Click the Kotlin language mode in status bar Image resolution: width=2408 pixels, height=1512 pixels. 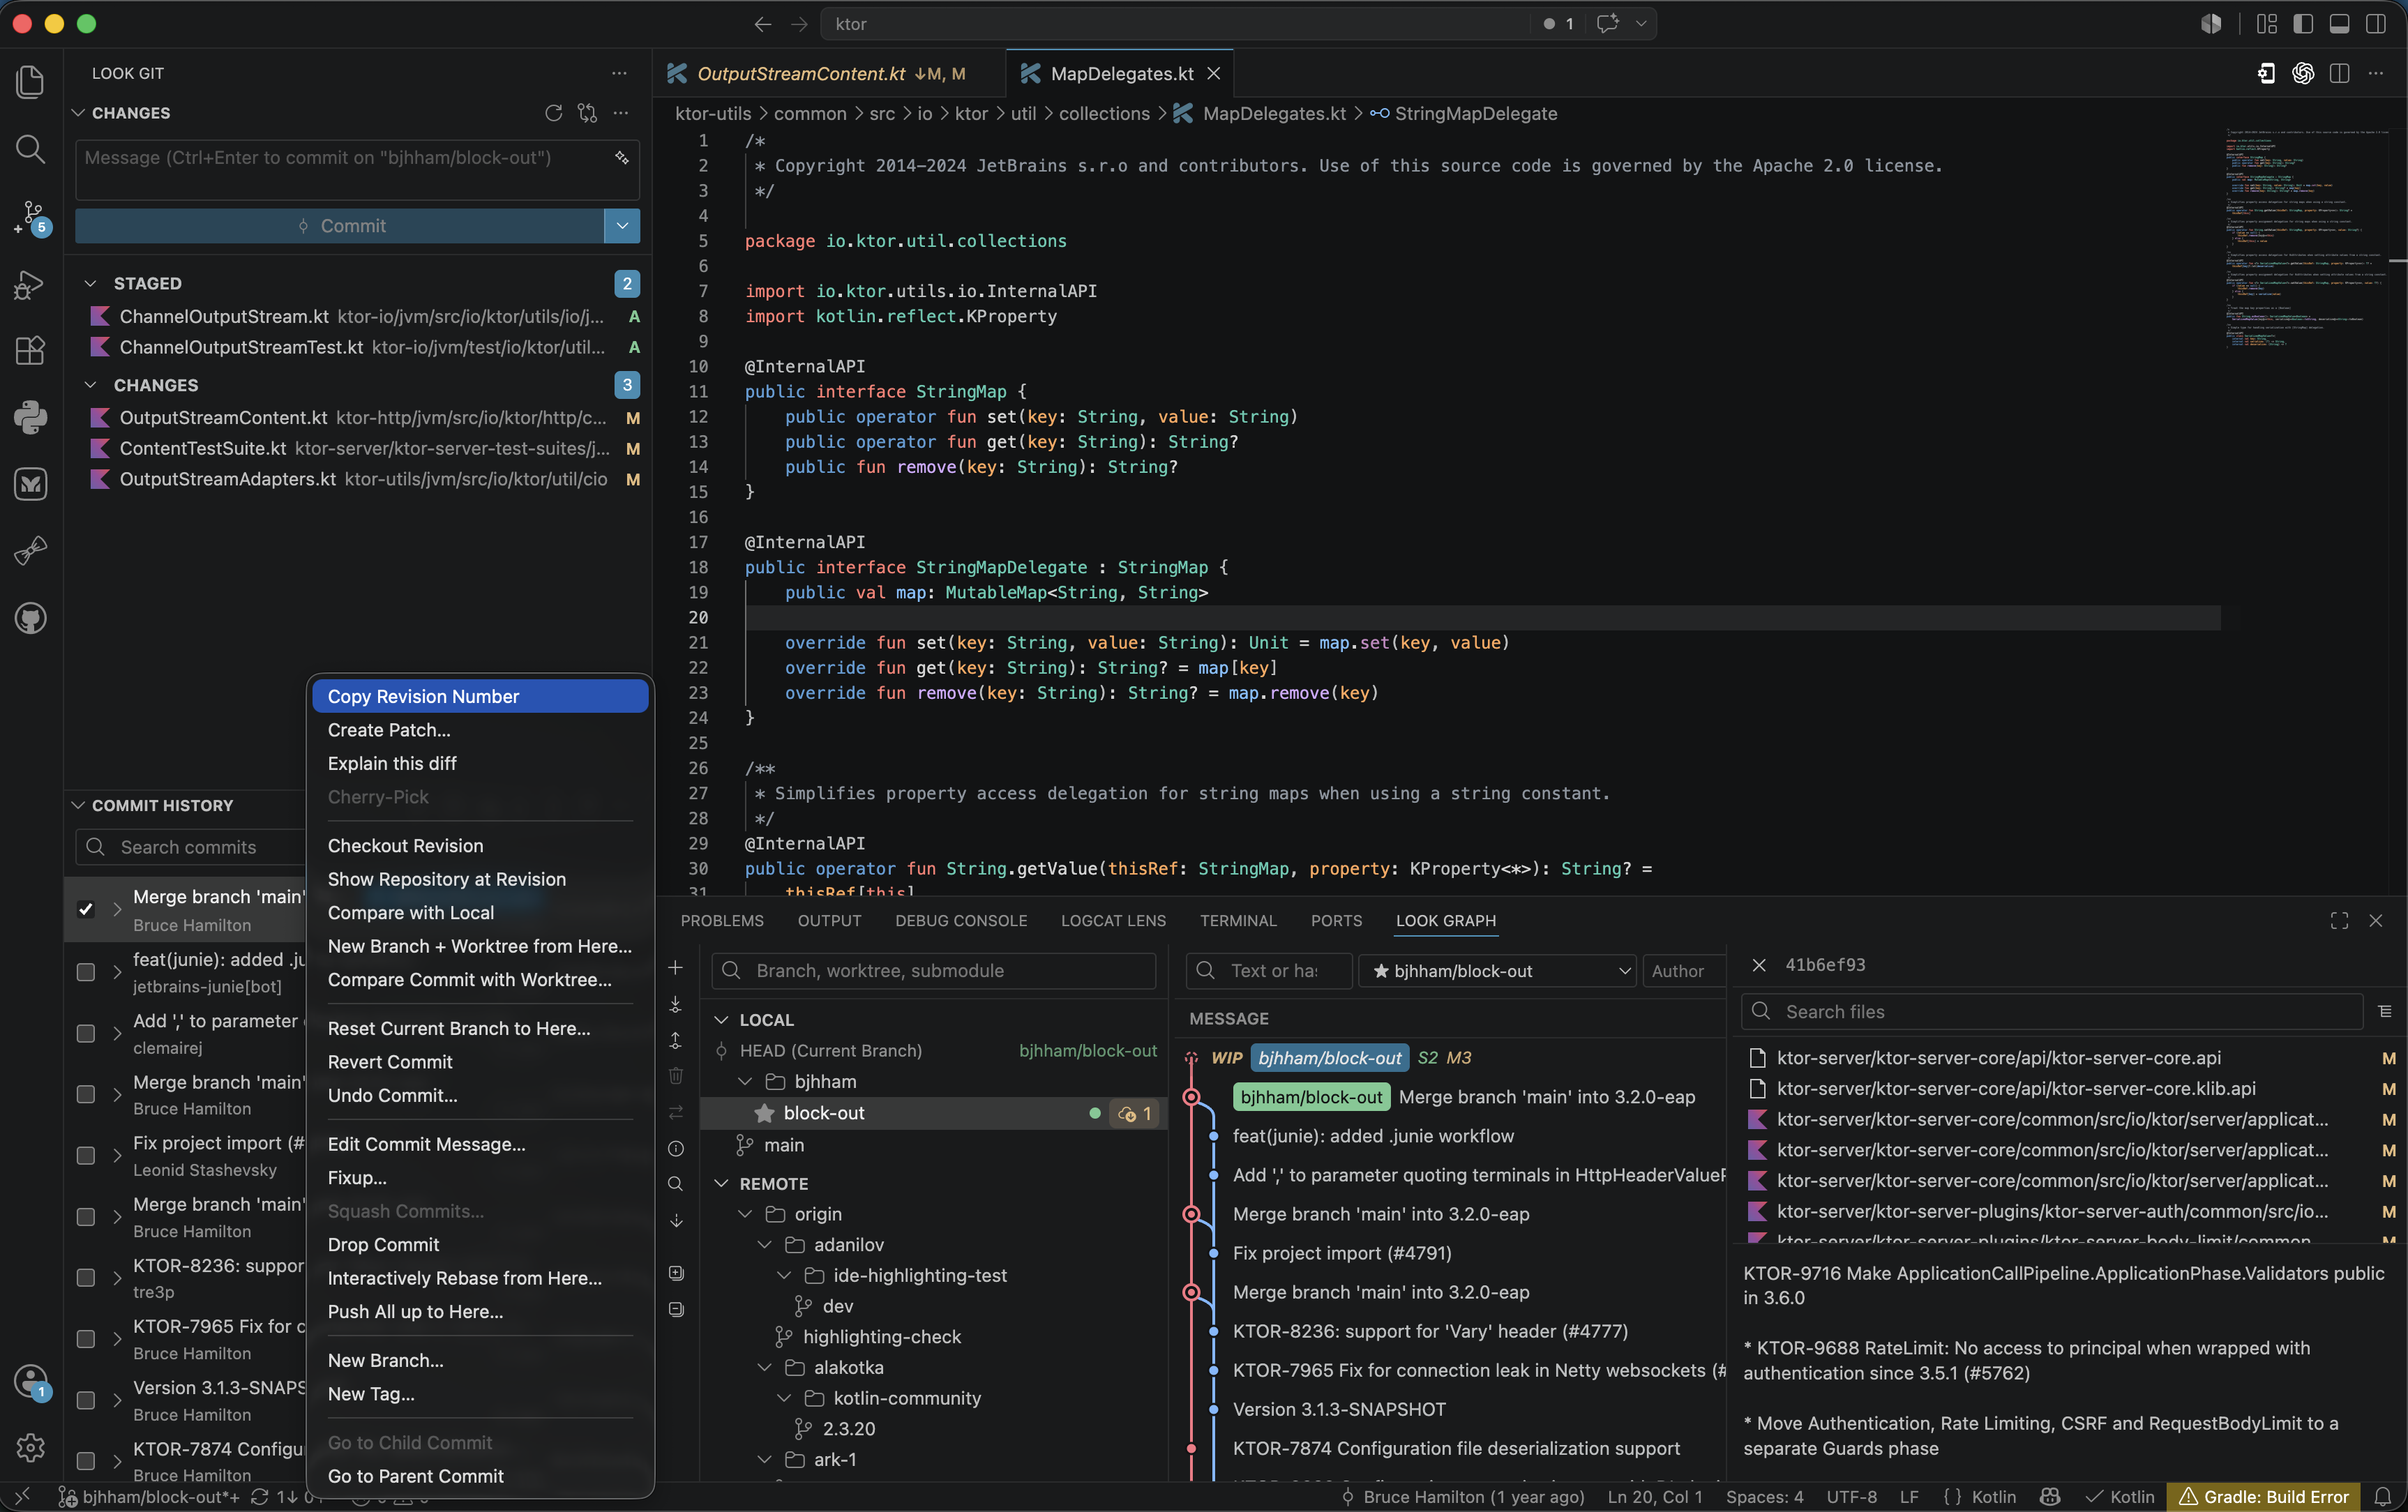point(1993,1496)
